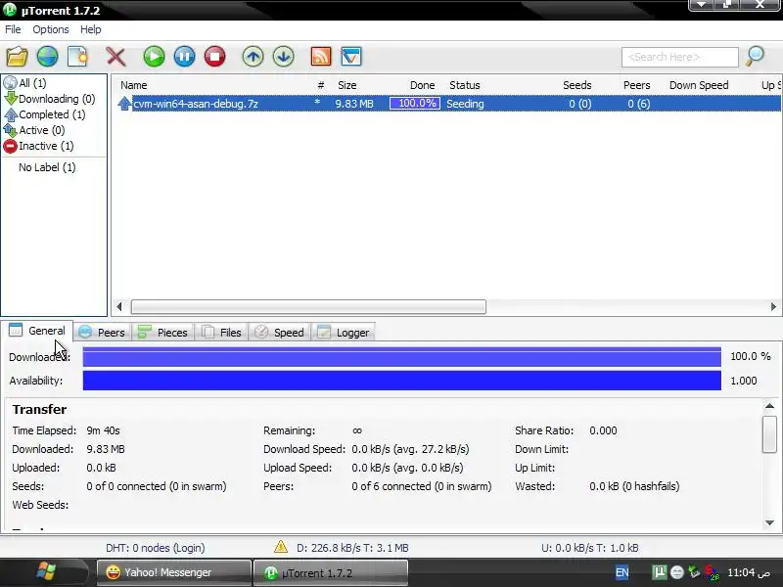The width and height of the screenshot is (783, 587).
Task: Click the horizontal scrollbar left arrow
Action: point(119,306)
